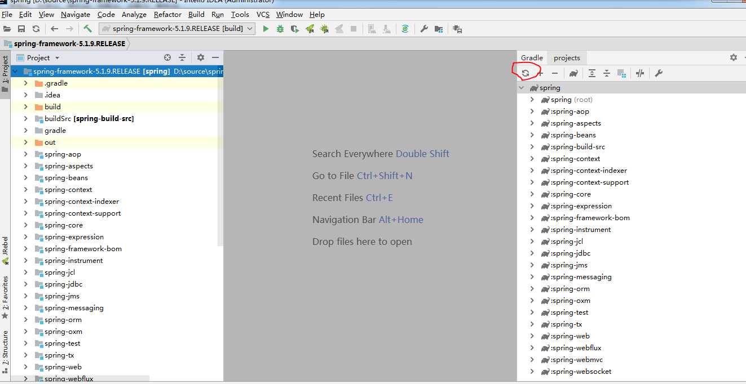Debug with JRebel bug icon
This screenshot has width=746, height=384.
click(324, 29)
